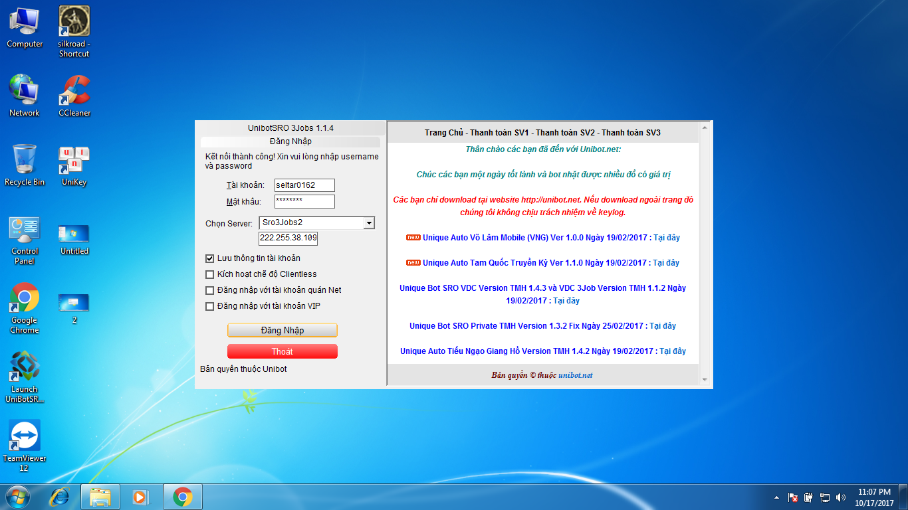908x510 pixels.
Task: Open the Thanh toán SV3 link
Action: 631,133
